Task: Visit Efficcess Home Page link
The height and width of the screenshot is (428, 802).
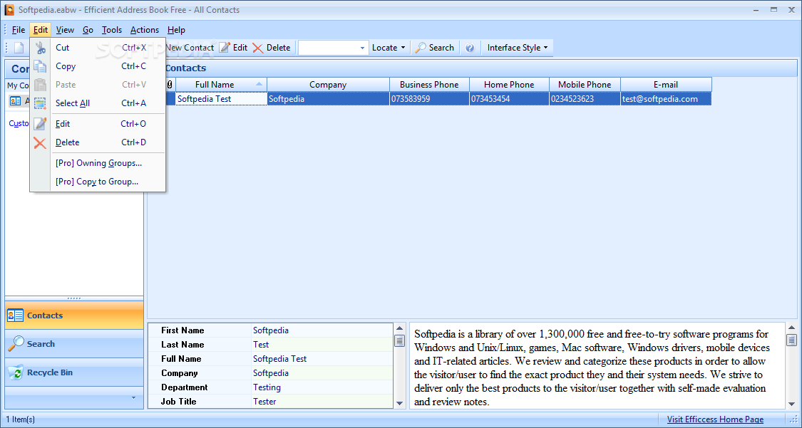Action: click(x=715, y=419)
